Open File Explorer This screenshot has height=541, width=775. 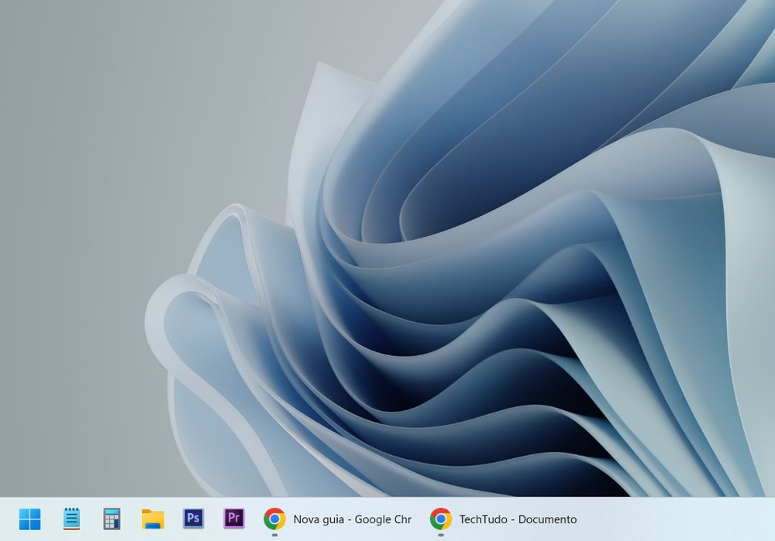pos(153,517)
